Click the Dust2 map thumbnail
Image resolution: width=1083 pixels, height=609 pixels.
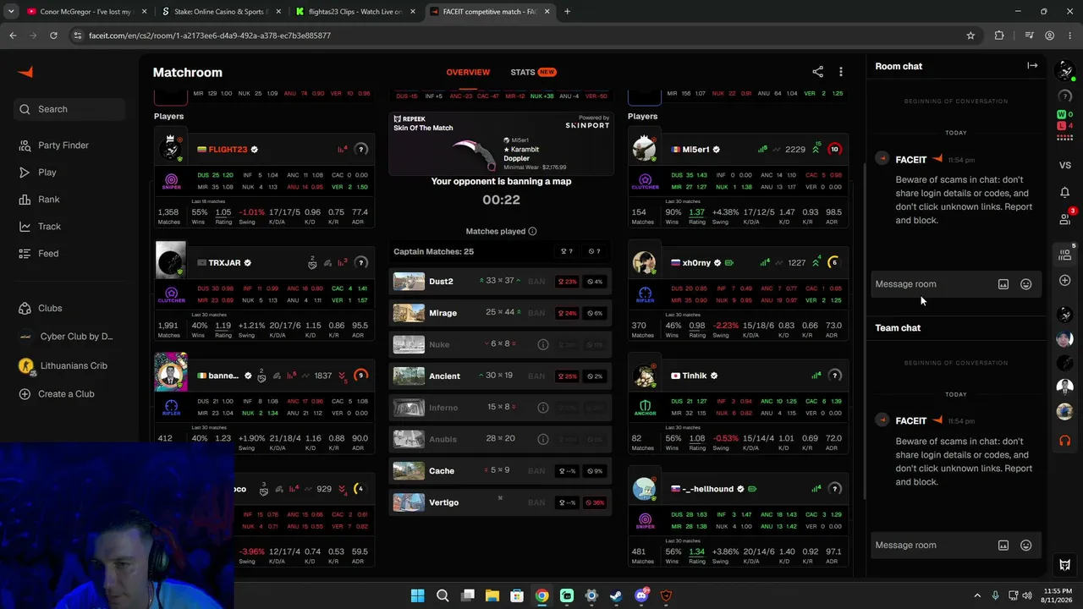409,281
